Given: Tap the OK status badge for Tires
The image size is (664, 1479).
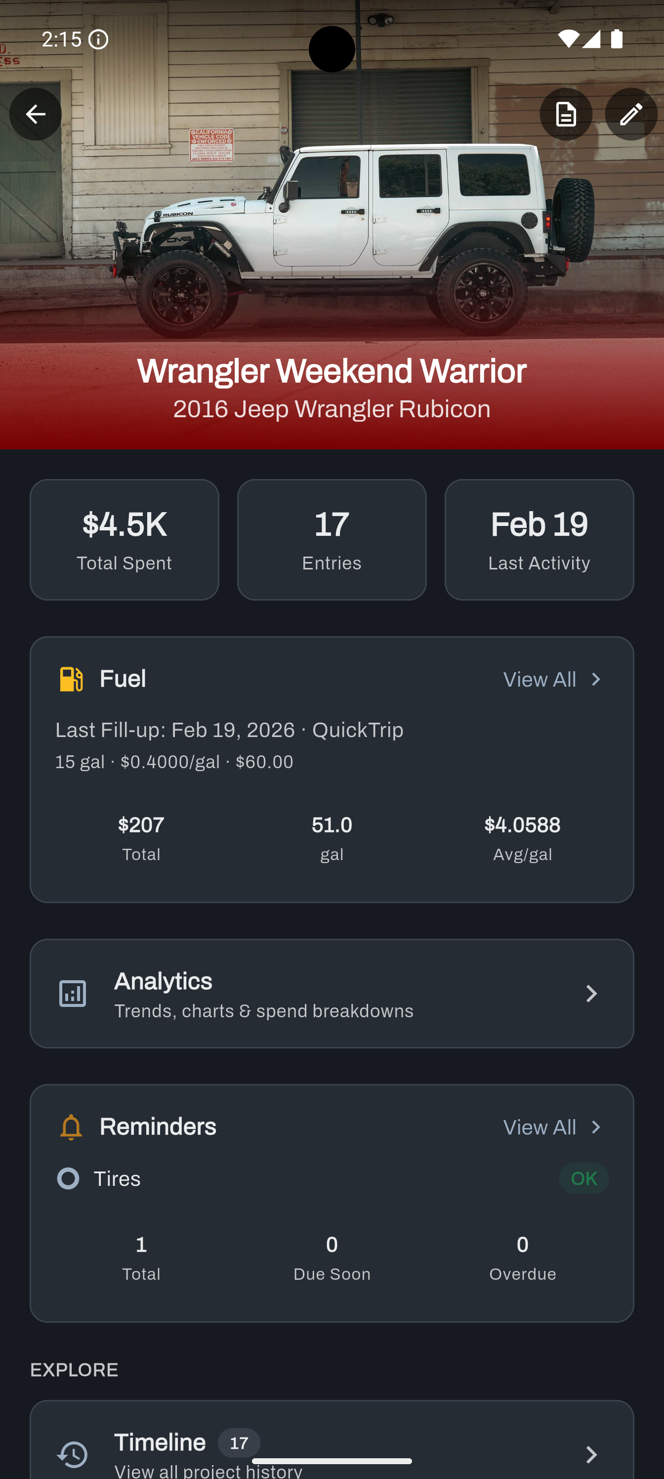Looking at the screenshot, I should pos(583,1179).
